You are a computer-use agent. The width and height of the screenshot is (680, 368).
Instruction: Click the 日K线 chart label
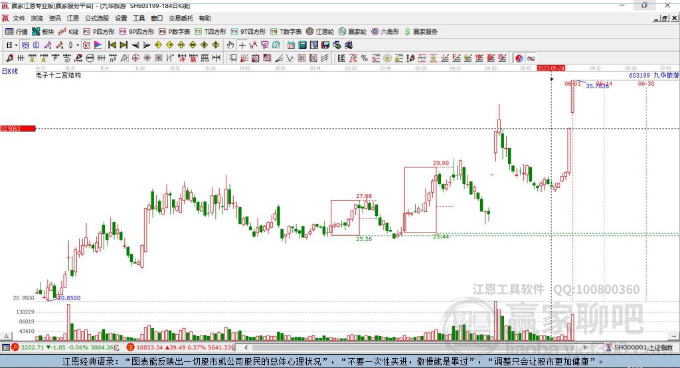(10, 71)
